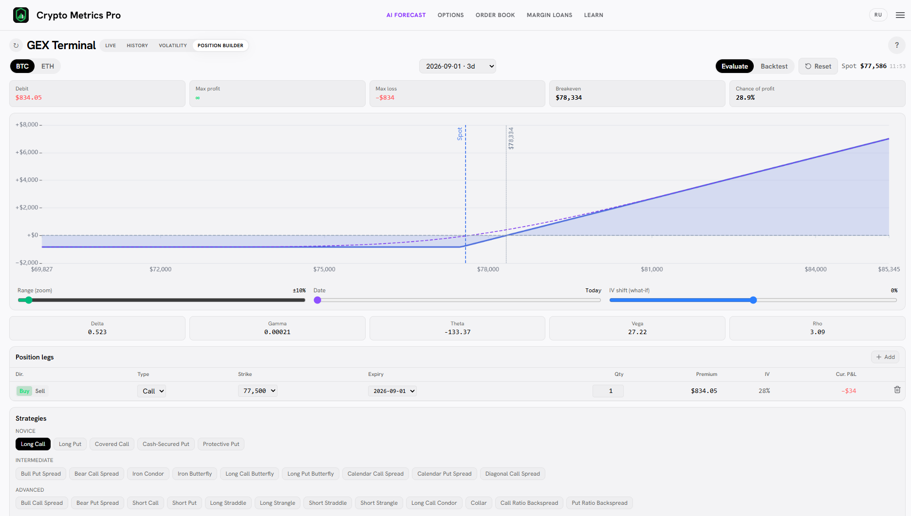Open the 77,500 strike dropdown

coord(258,391)
